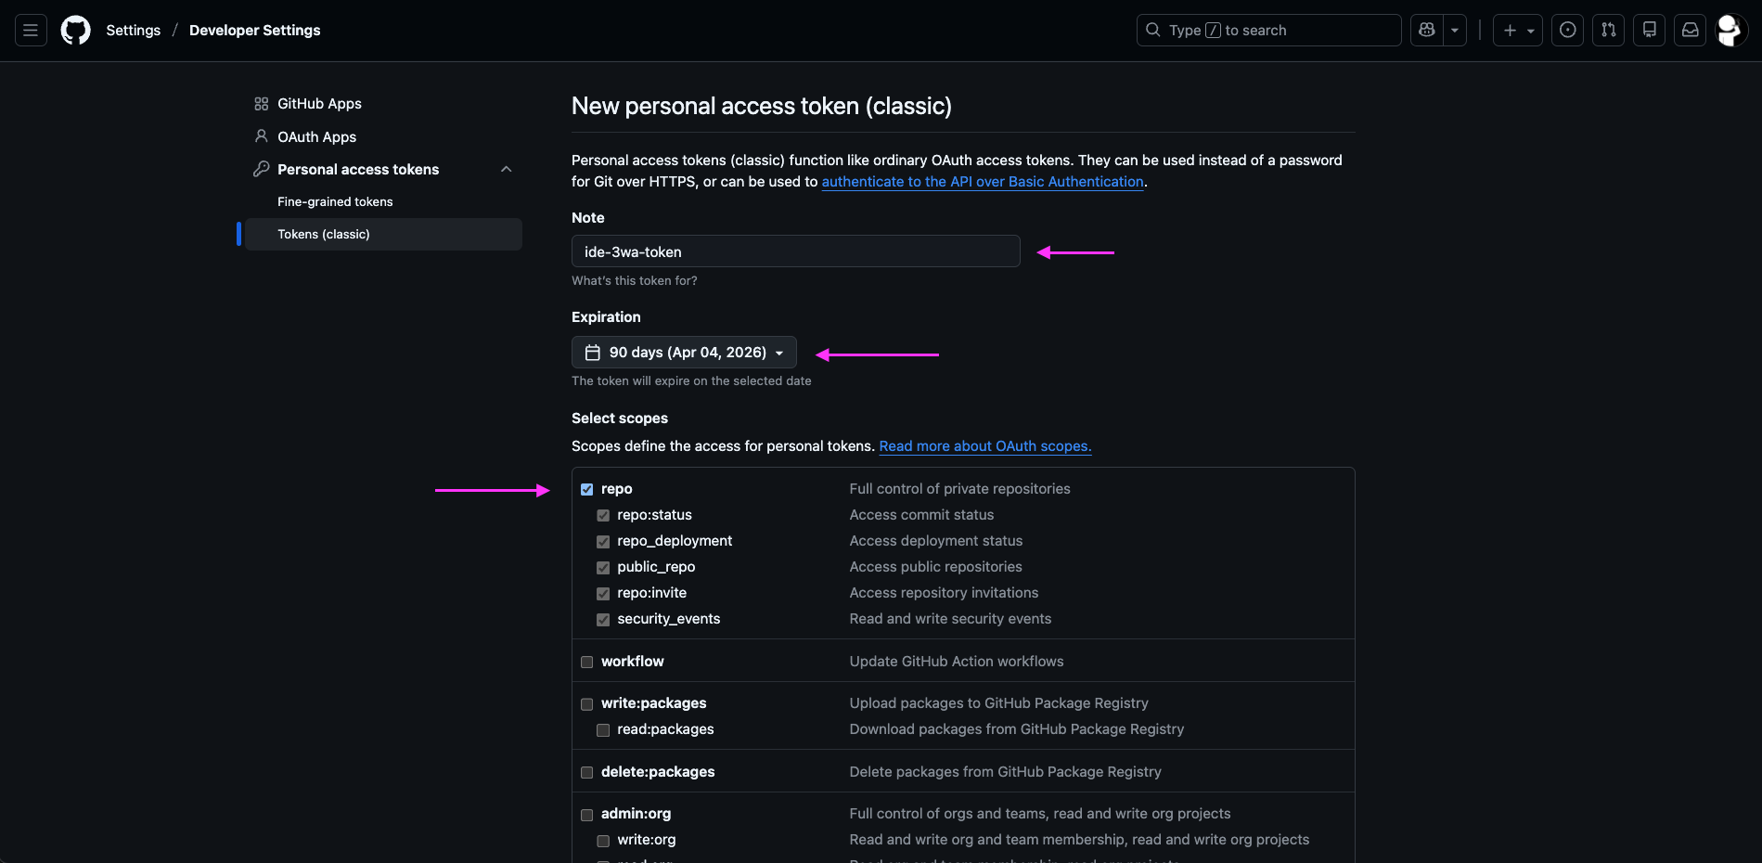
Task: Open the Copilot dropdown arrow
Action: coord(1454,31)
